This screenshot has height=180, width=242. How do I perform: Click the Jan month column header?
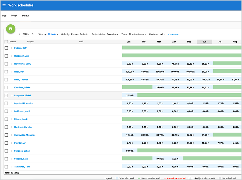(x=129, y=42)
